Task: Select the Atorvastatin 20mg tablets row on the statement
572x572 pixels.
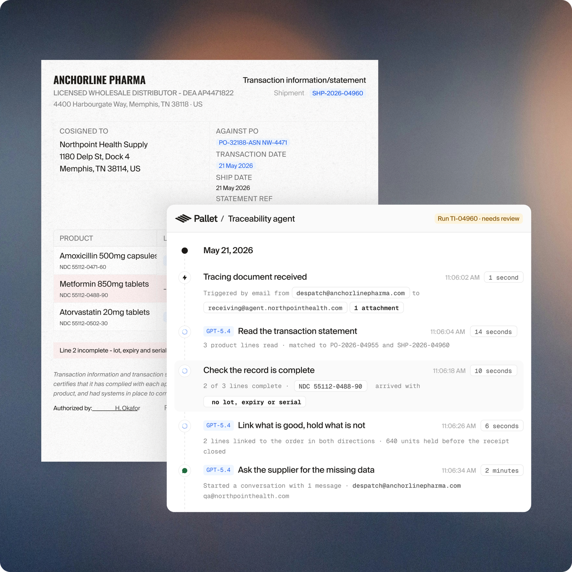Action: [x=110, y=317]
